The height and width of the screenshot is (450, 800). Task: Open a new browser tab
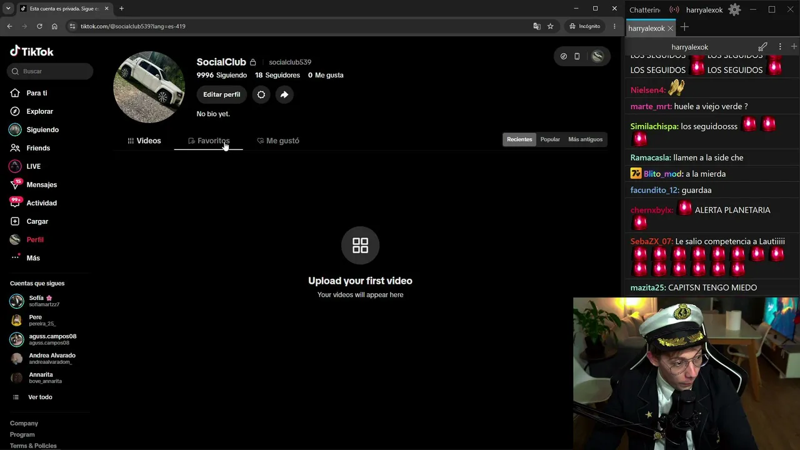pos(121,9)
